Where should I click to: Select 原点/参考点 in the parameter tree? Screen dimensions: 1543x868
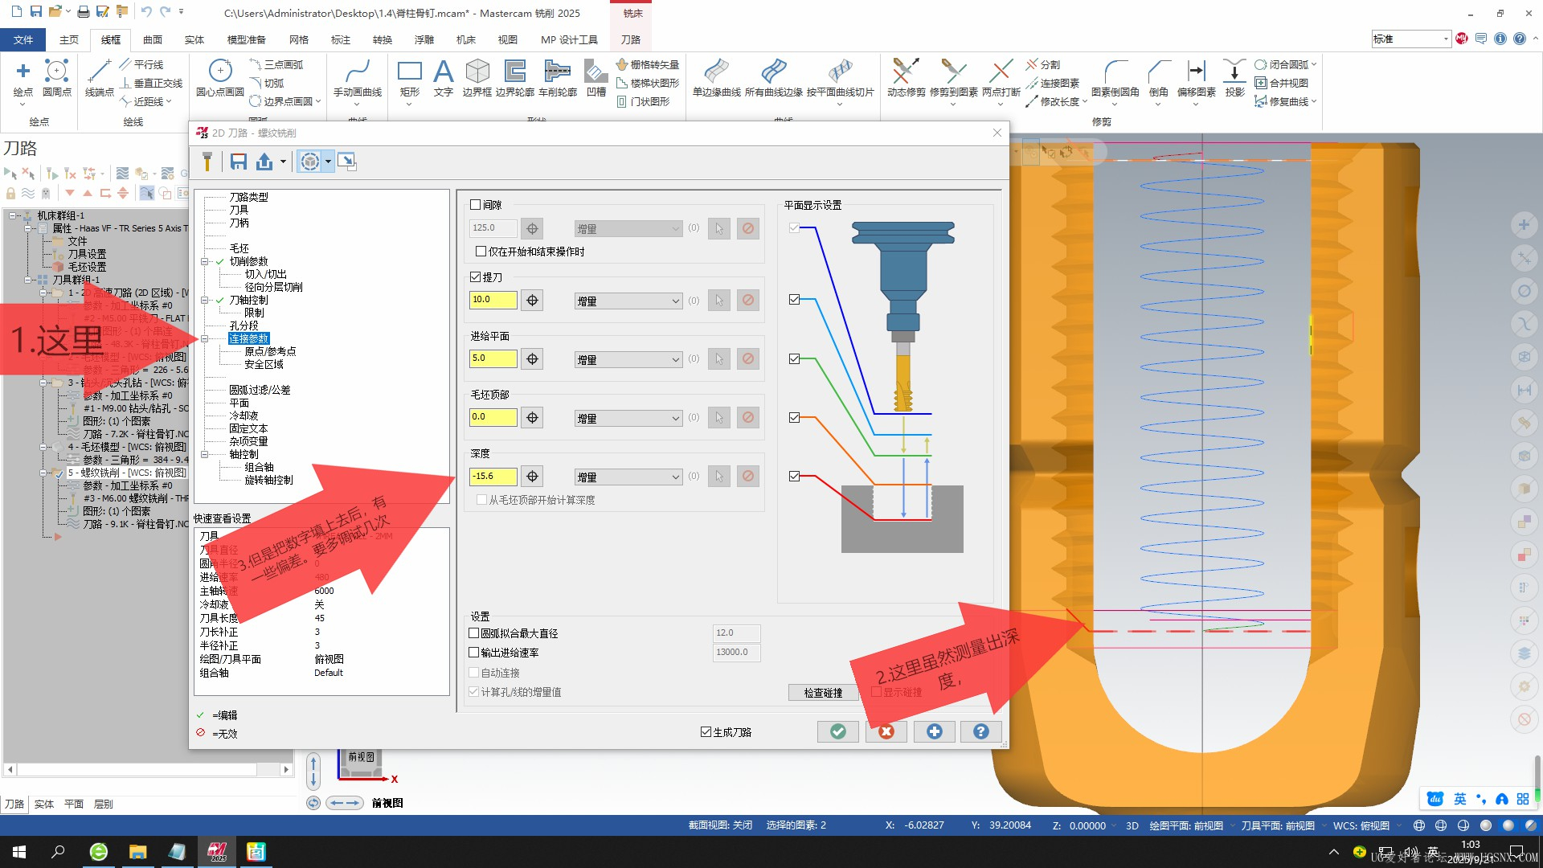tap(270, 351)
